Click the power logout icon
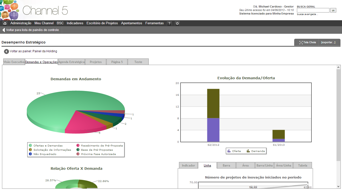The image size is (342, 192). coord(177,23)
